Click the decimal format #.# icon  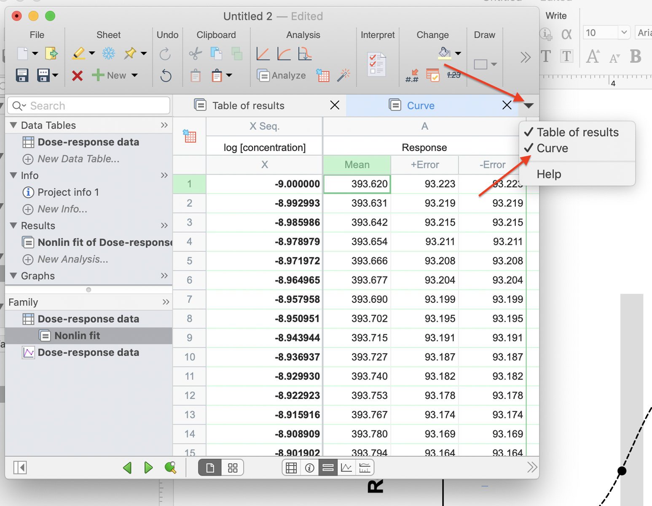pos(412,75)
